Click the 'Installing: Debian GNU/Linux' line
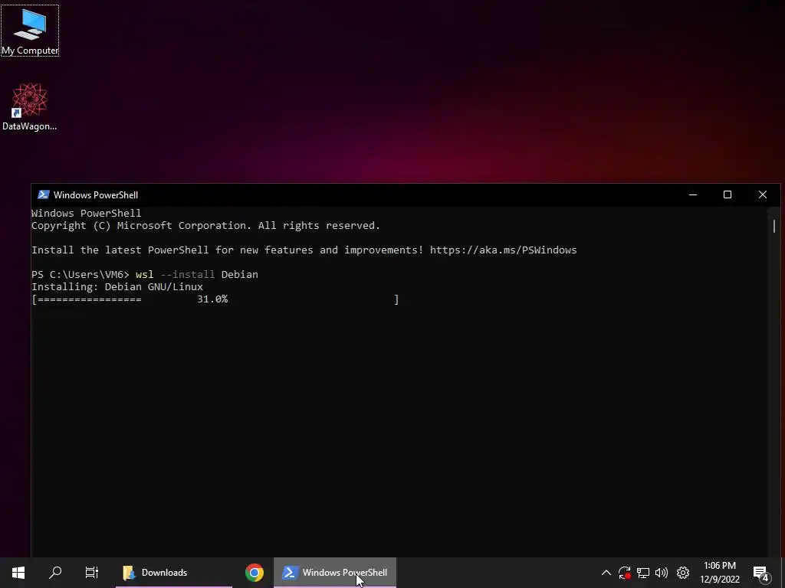Screen dimensions: 785x588 coord(117,287)
